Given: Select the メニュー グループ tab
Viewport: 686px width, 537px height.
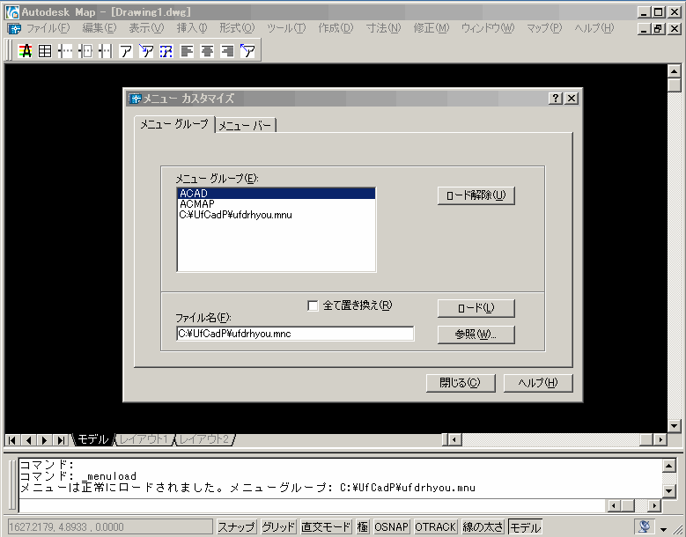Looking at the screenshot, I should (174, 124).
